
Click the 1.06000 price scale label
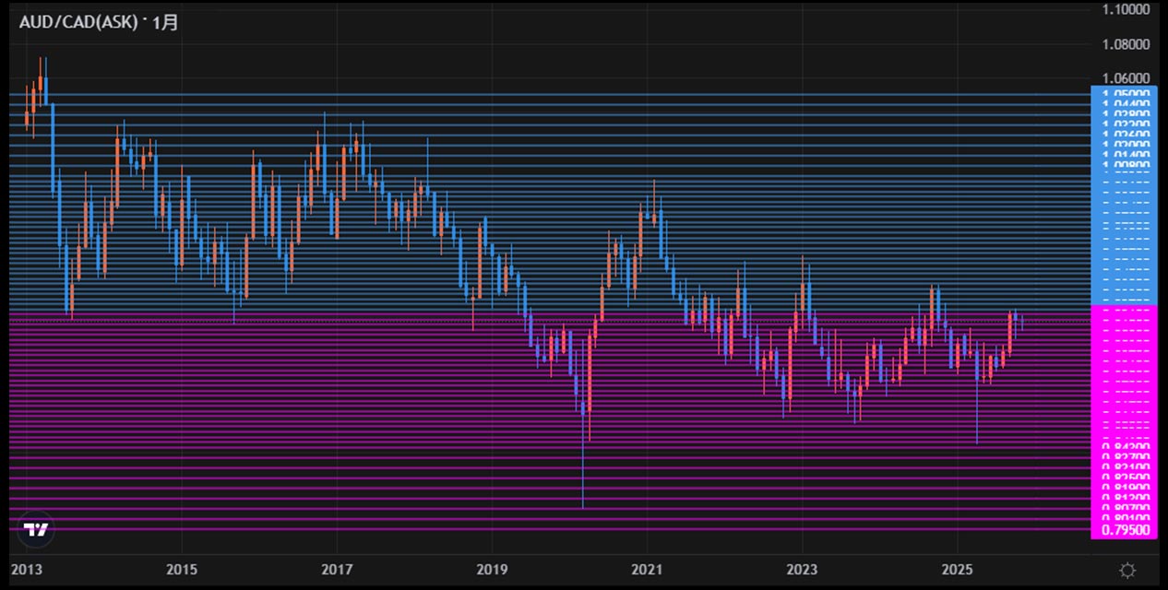point(1125,78)
